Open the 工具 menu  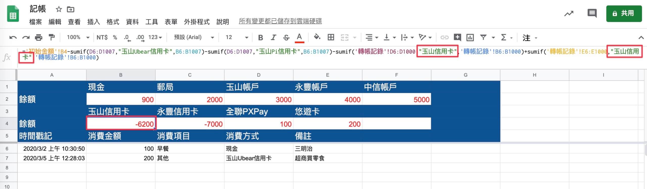tap(152, 22)
